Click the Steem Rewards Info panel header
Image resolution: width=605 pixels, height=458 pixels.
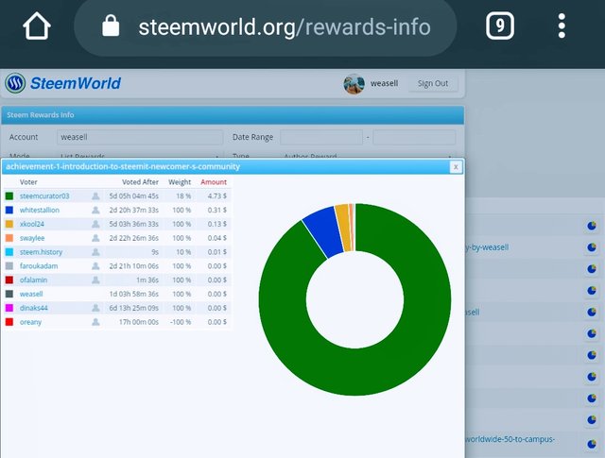[233, 115]
